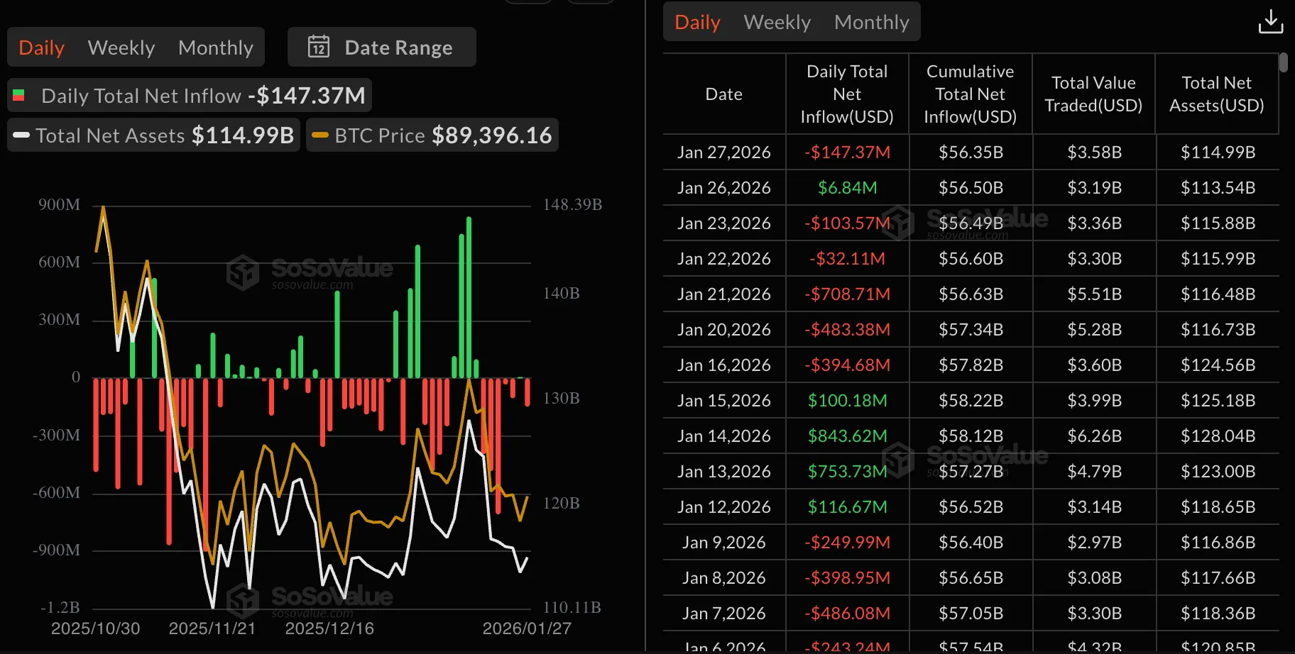Select the chart's Daily tab

coord(41,48)
